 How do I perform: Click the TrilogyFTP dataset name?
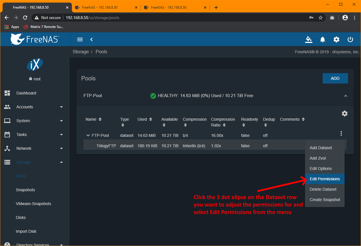pyautogui.click(x=106, y=146)
